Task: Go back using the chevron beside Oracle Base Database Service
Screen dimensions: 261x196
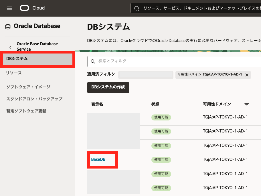Action: (x=10, y=47)
